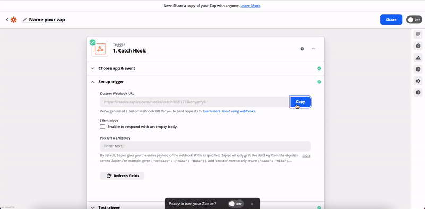Screen dimensions: 425x209
Task: Open warning triangle icon in right sidebar
Action: tap(418, 58)
